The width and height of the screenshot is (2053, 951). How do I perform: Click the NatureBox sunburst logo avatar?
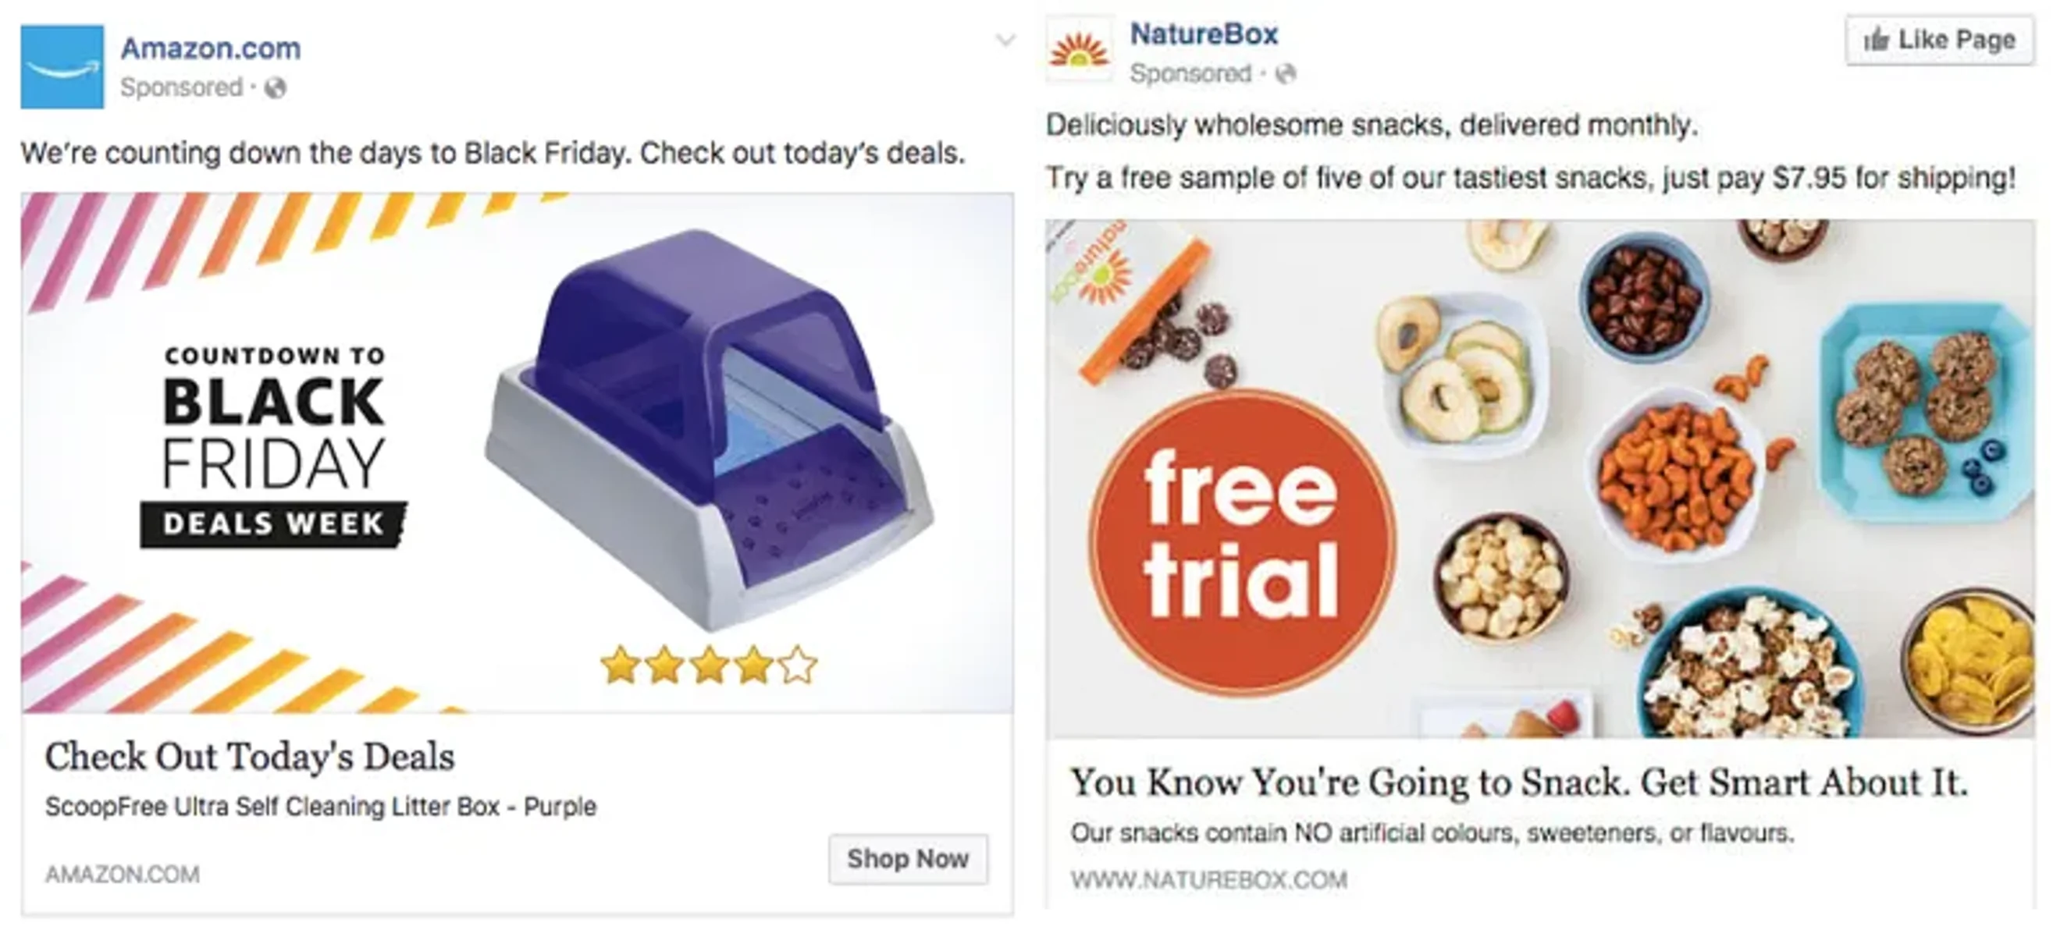(x=1079, y=51)
